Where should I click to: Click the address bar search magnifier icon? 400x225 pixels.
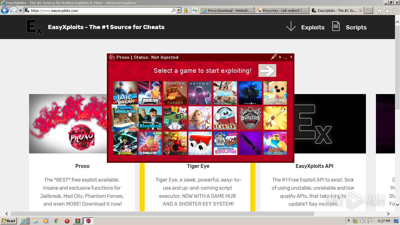(174, 10)
